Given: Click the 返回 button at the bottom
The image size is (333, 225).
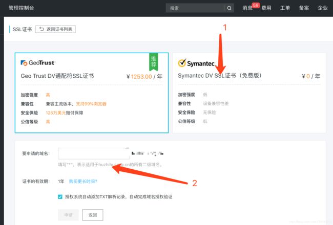Looking at the screenshot, I should tap(93, 215).
